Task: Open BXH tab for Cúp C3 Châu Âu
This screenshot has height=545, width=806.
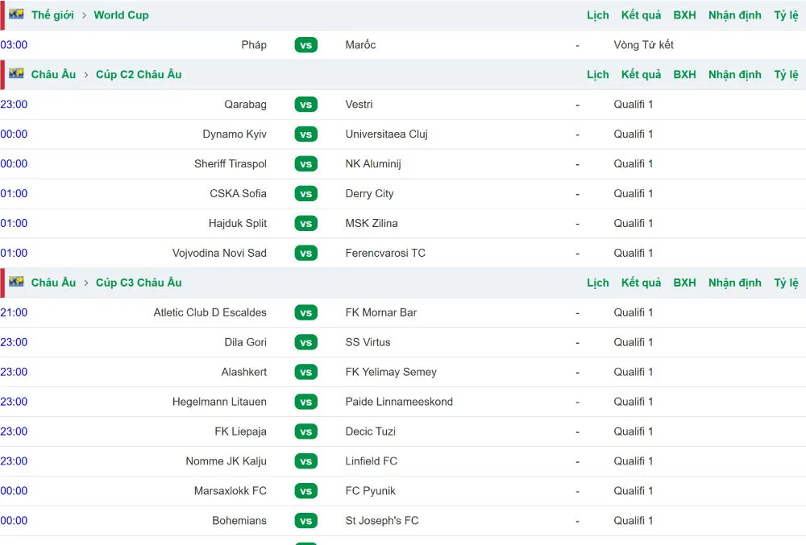Action: pyautogui.click(x=684, y=283)
